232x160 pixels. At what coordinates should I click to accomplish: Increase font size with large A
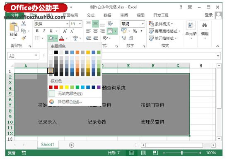pyautogui.click(x=65, y=31)
